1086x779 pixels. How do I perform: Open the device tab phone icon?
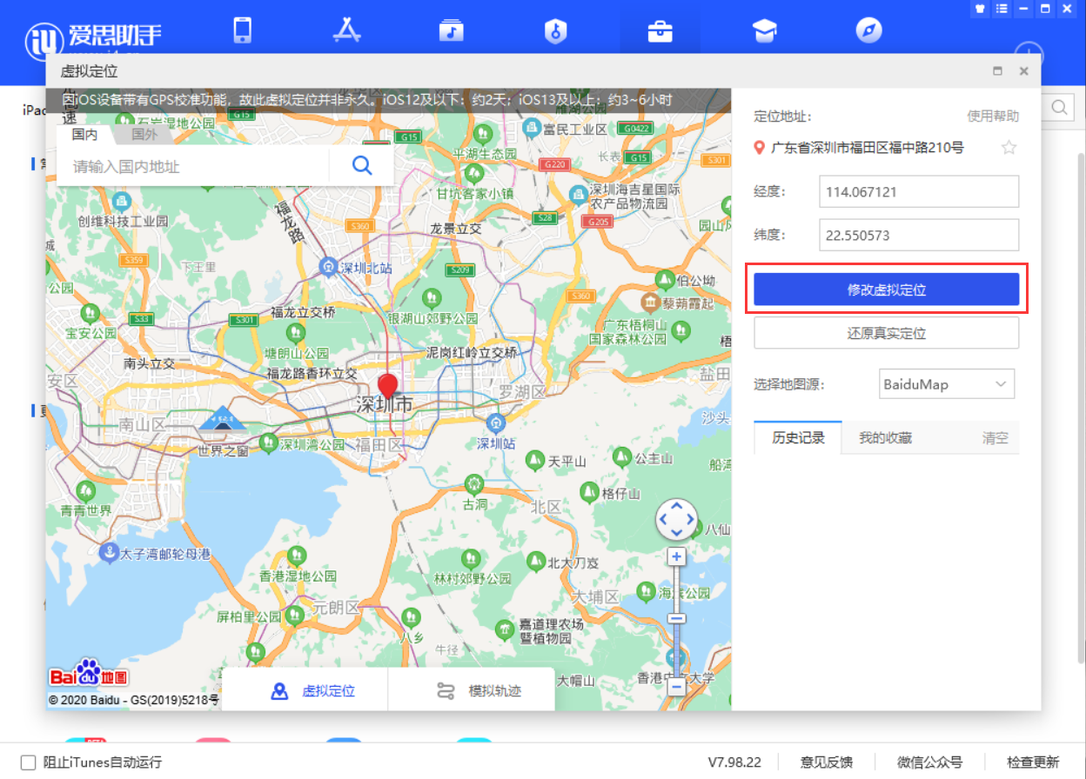click(242, 31)
